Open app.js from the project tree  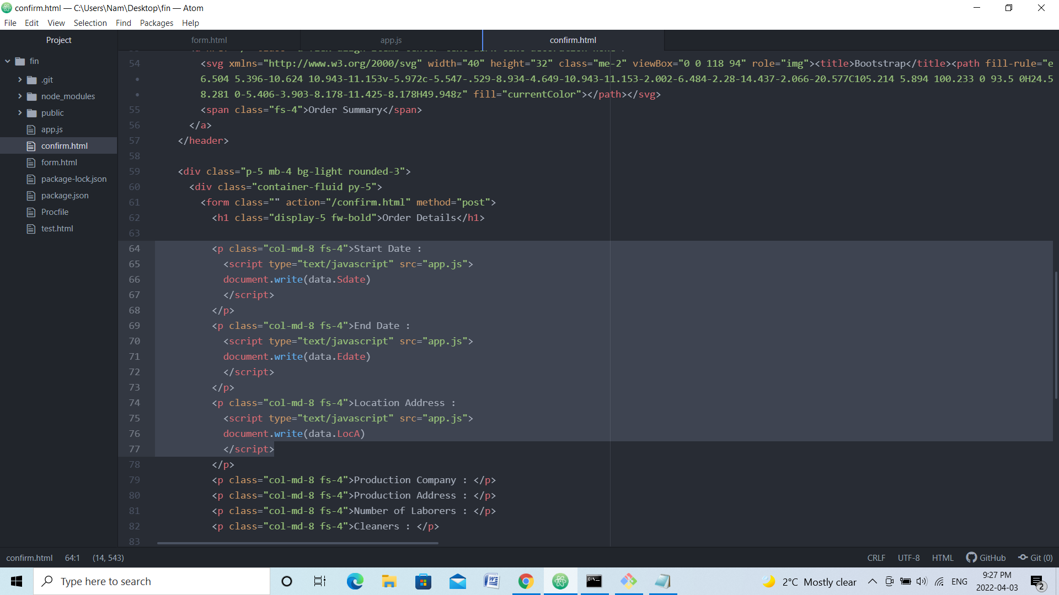point(52,129)
